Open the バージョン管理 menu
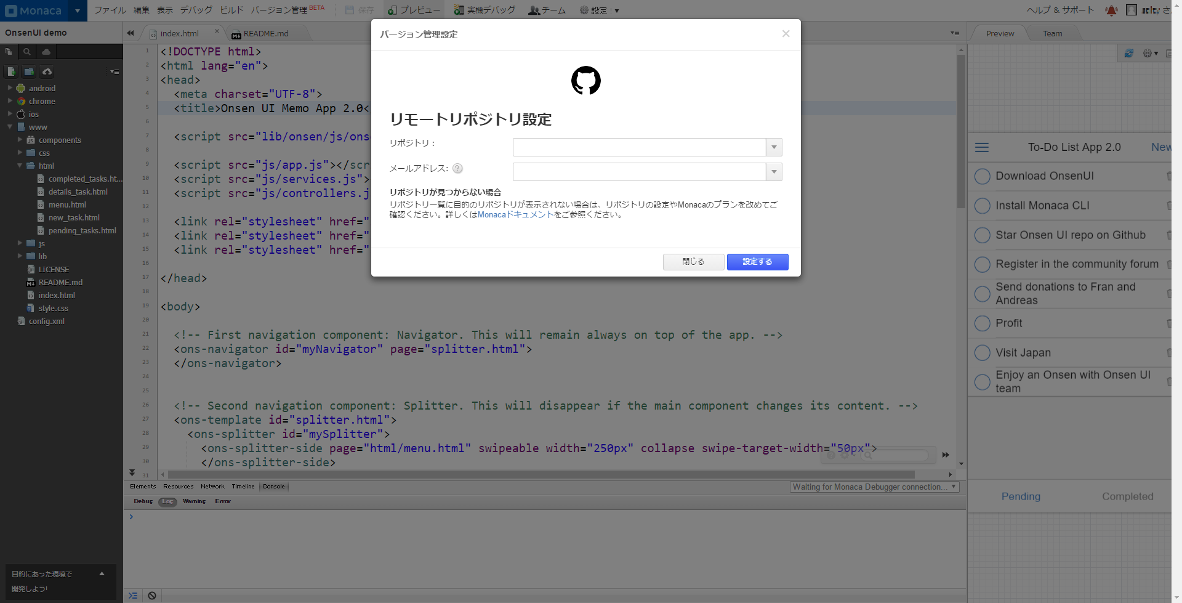 [x=287, y=10]
